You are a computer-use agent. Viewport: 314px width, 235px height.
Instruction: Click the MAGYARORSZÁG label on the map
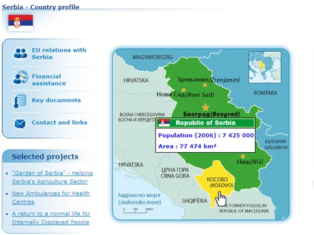[153, 57]
